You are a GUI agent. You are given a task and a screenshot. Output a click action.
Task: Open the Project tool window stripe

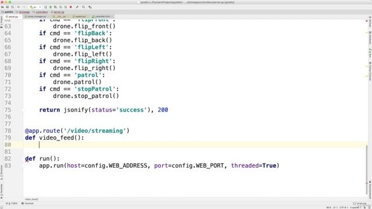pos(1,22)
